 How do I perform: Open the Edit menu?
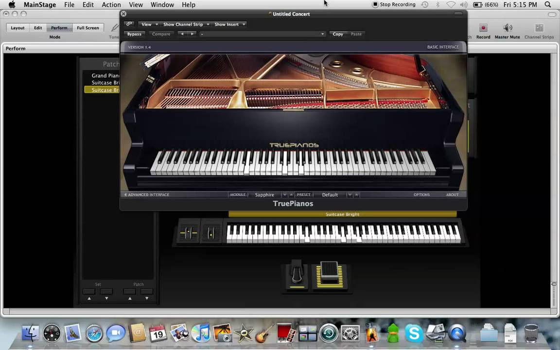[x=88, y=5]
